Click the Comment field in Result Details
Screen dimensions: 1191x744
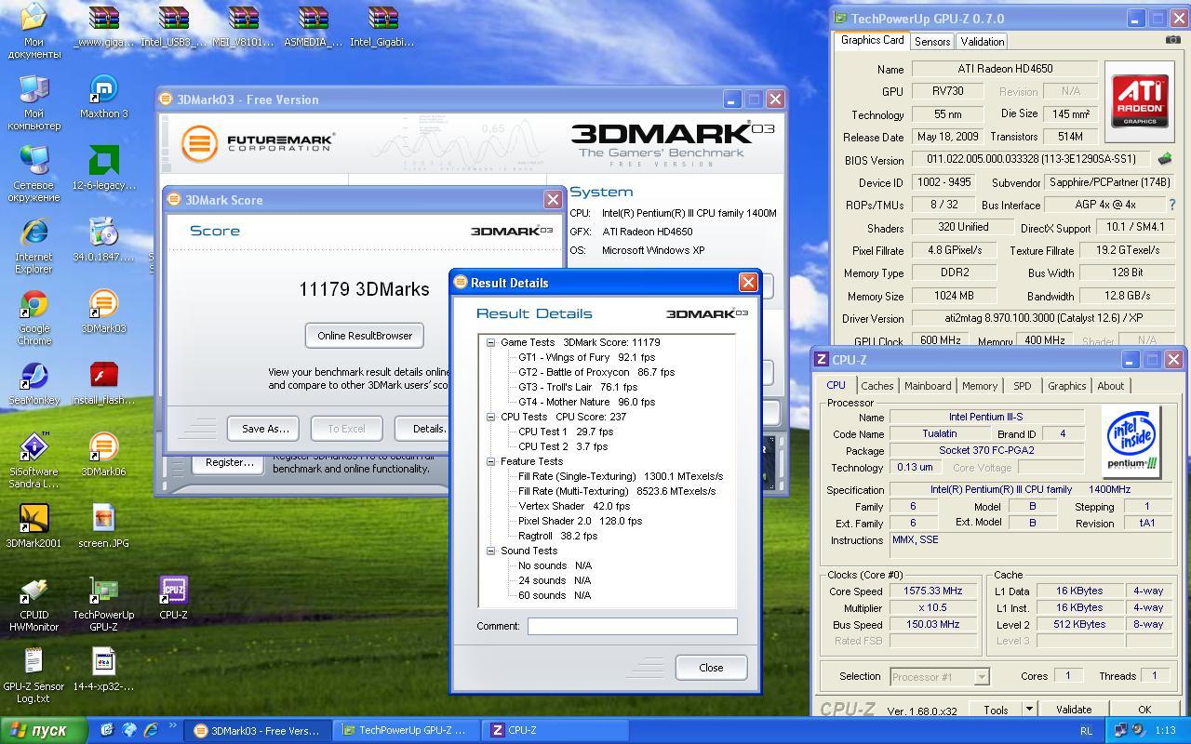click(633, 626)
